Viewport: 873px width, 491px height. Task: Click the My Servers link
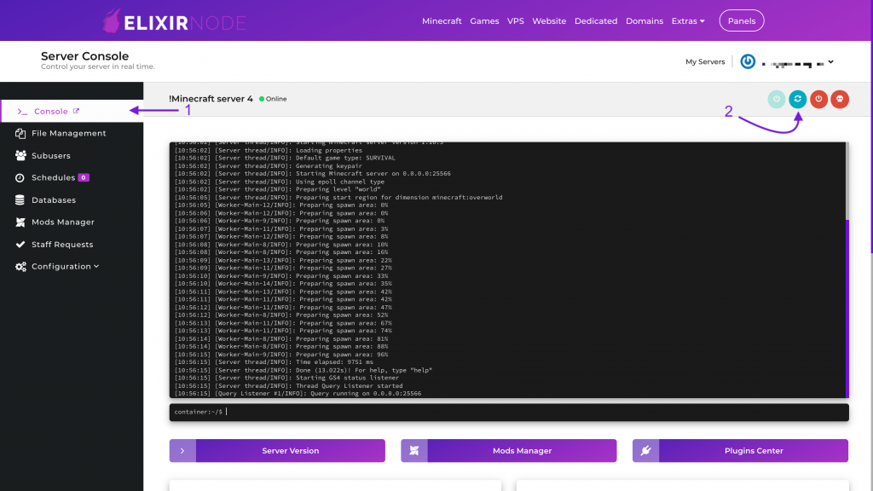point(705,61)
